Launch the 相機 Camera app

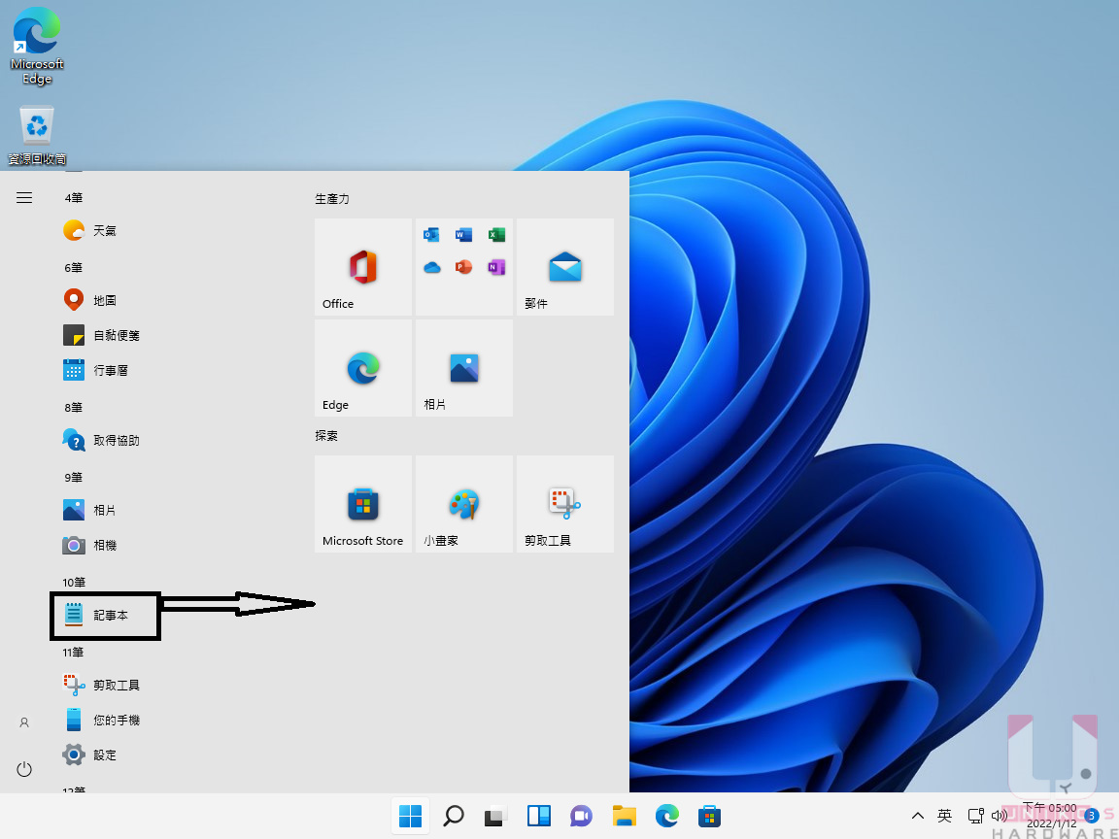tap(90, 545)
